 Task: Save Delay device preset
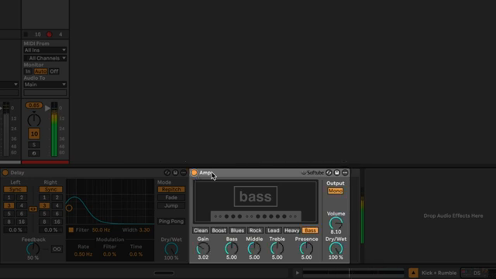pyautogui.click(x=175, y=173)
